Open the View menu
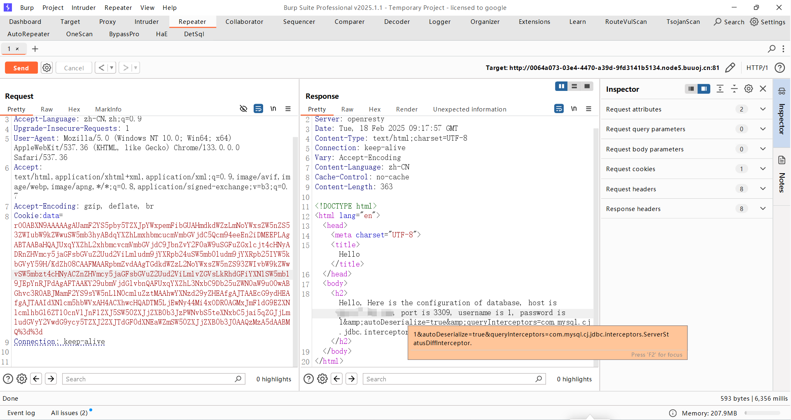791x420 pixels. [147, 8]
